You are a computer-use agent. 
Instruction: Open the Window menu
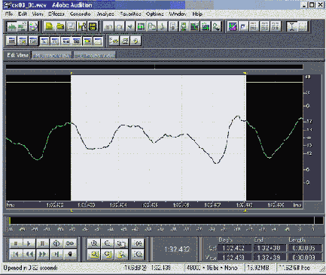178,14
